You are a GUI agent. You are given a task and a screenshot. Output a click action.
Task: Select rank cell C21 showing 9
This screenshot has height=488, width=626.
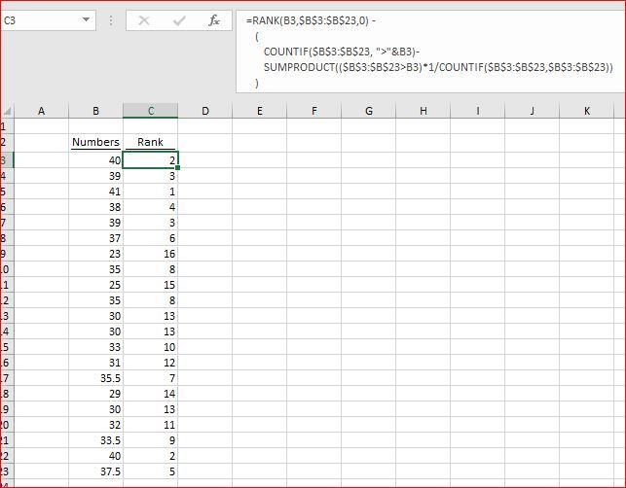(151, 440)
